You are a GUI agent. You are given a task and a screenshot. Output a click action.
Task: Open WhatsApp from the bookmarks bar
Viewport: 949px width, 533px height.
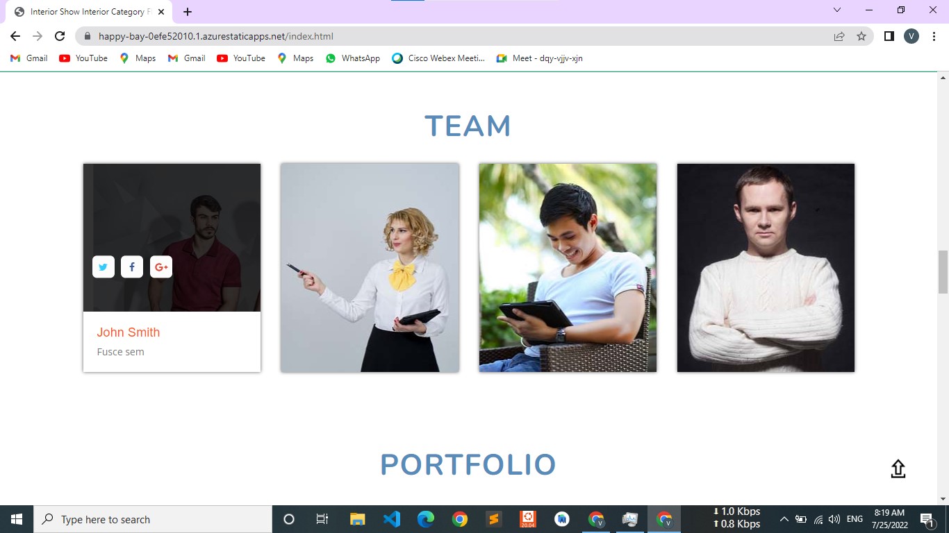[352, 58]
